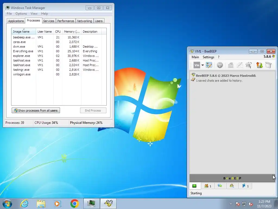The width and height of the screenshot is (278, 209).
Task: Select the Everything.exe process row
Action: click(56, 51)
